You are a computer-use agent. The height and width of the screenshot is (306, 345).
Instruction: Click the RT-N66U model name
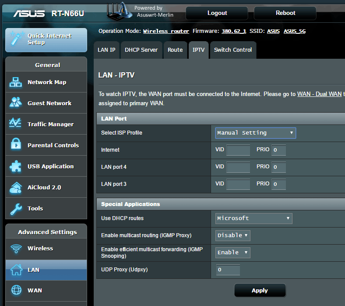[68, 14]
